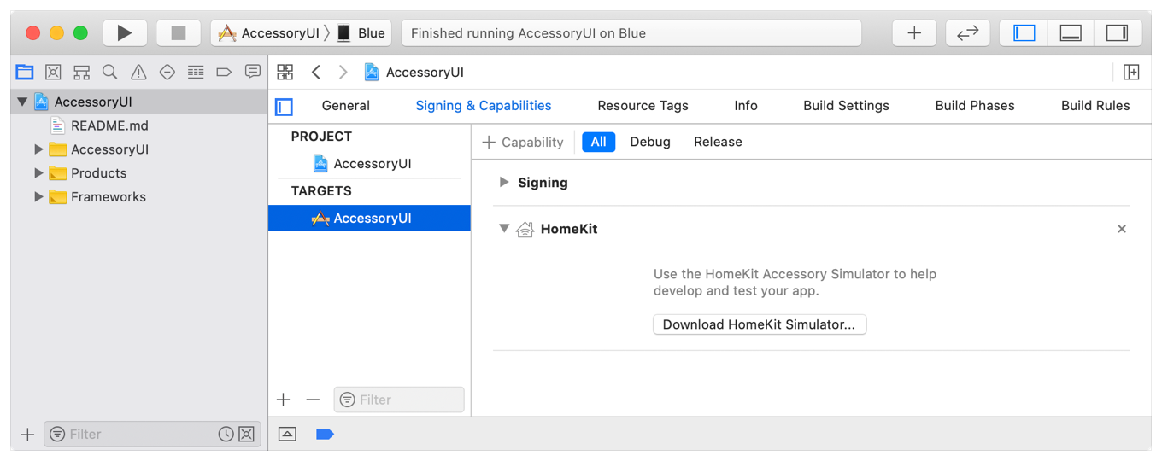
Task: Select AccessoryUI under TARGETS
Action: click(369, 218)
